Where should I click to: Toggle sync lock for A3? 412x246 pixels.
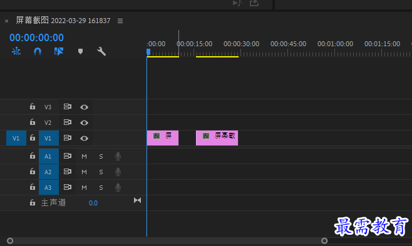68,187
